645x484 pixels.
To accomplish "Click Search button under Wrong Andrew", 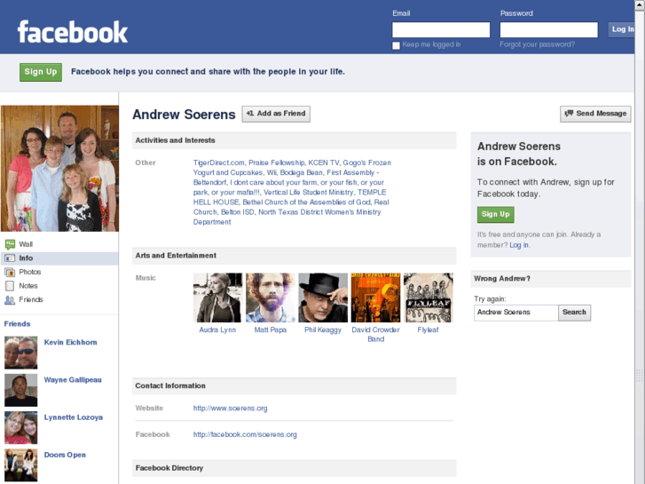I will click(574, 313).
